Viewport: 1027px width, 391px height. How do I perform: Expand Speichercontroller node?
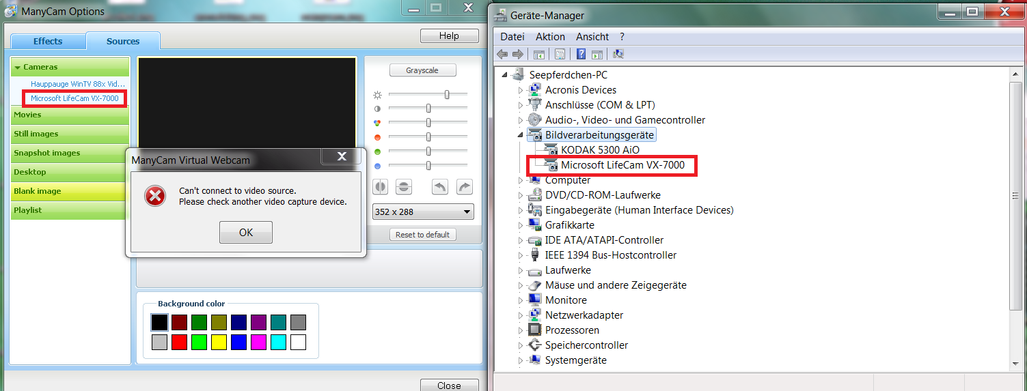pyautogui.click(x=521, y=345)
